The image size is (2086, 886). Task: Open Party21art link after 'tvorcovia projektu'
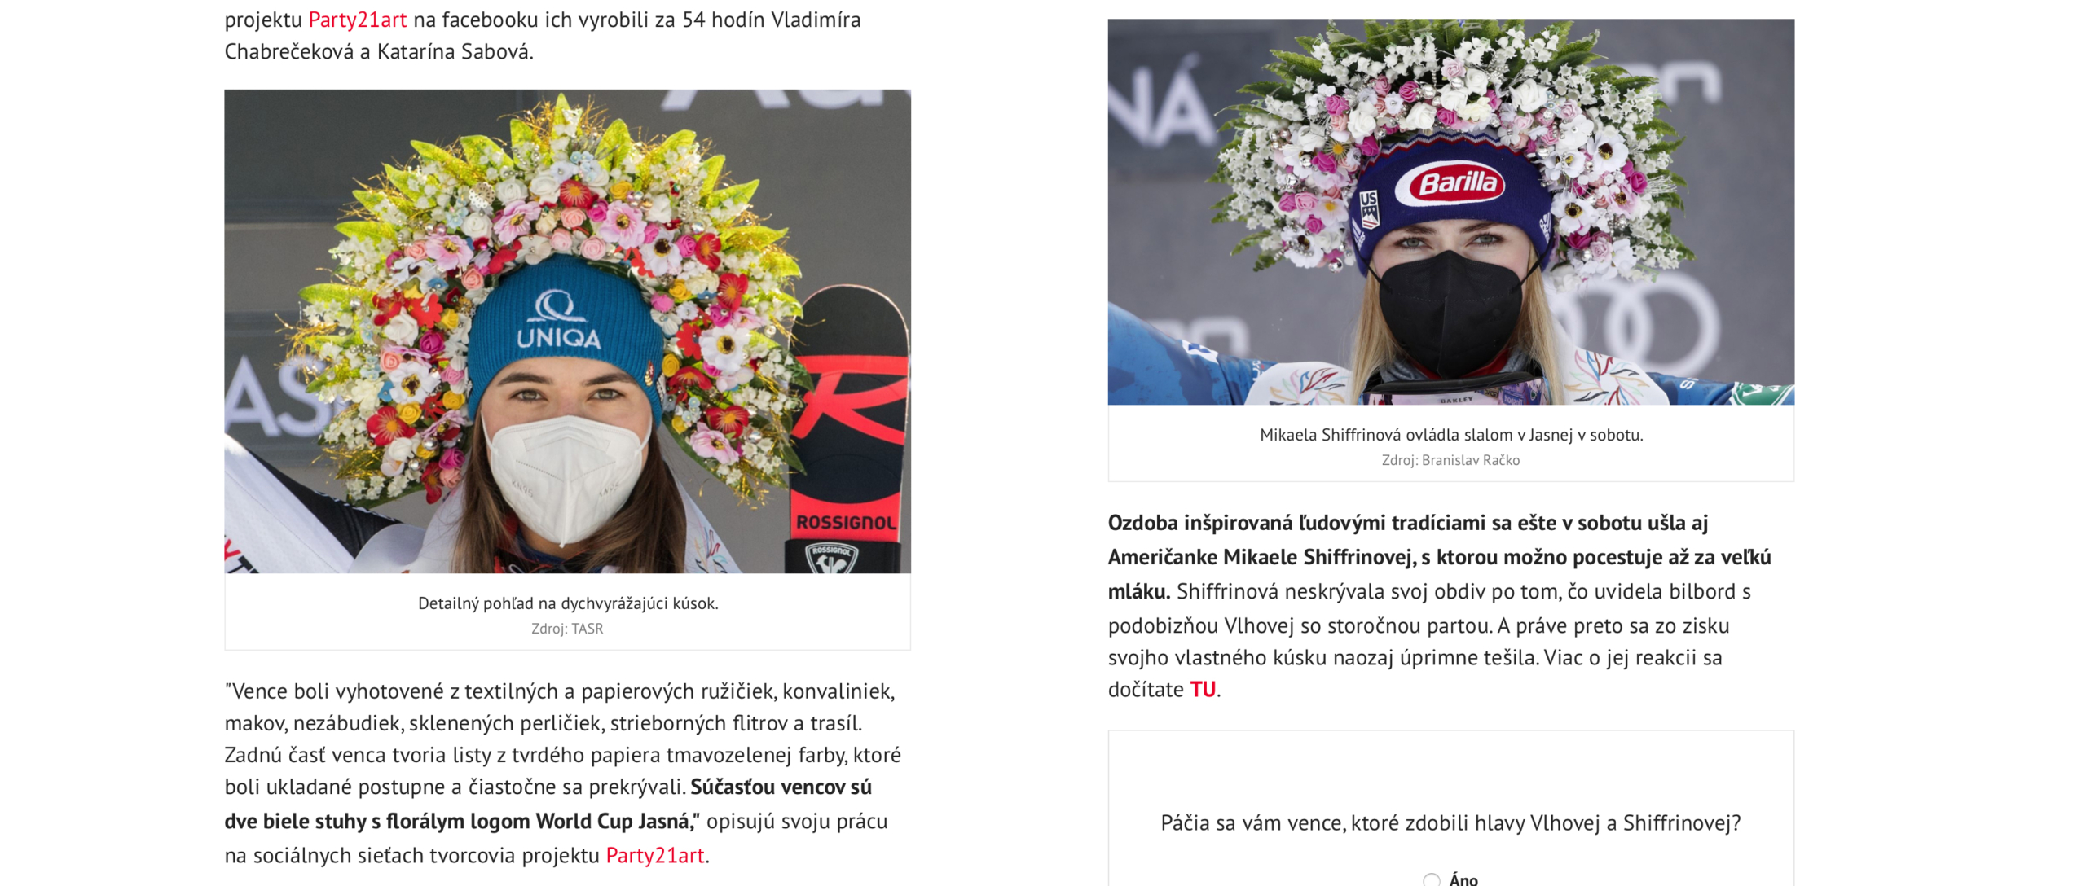[654, 856]
